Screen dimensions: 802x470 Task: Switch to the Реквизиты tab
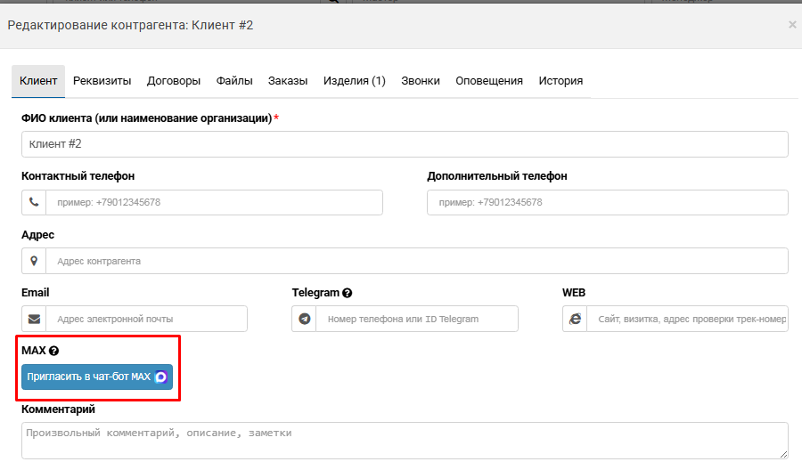tap(102, 81)
